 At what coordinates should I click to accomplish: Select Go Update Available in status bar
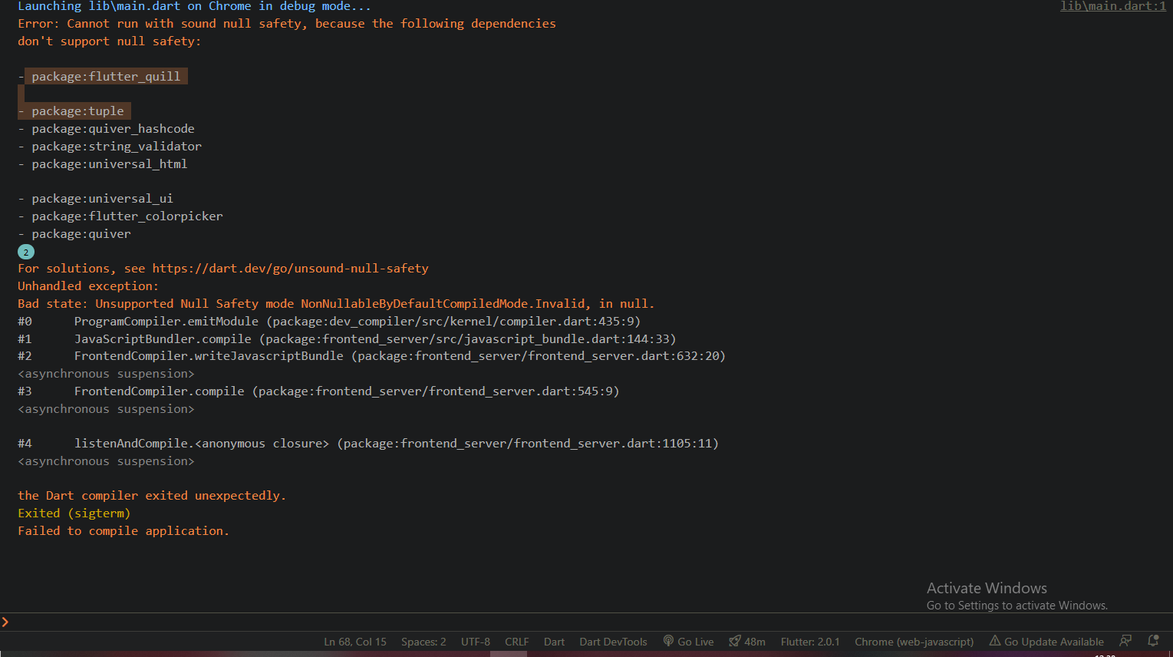click(1053, 641)
